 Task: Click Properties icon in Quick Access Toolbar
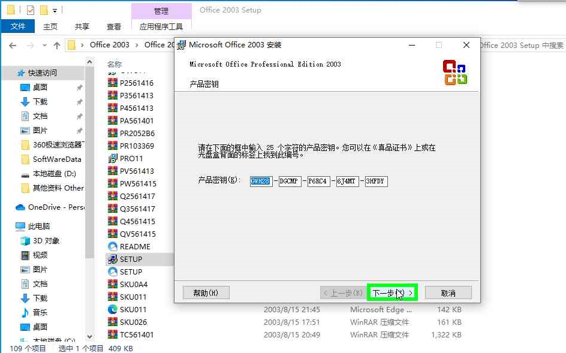tap(31, 10)
